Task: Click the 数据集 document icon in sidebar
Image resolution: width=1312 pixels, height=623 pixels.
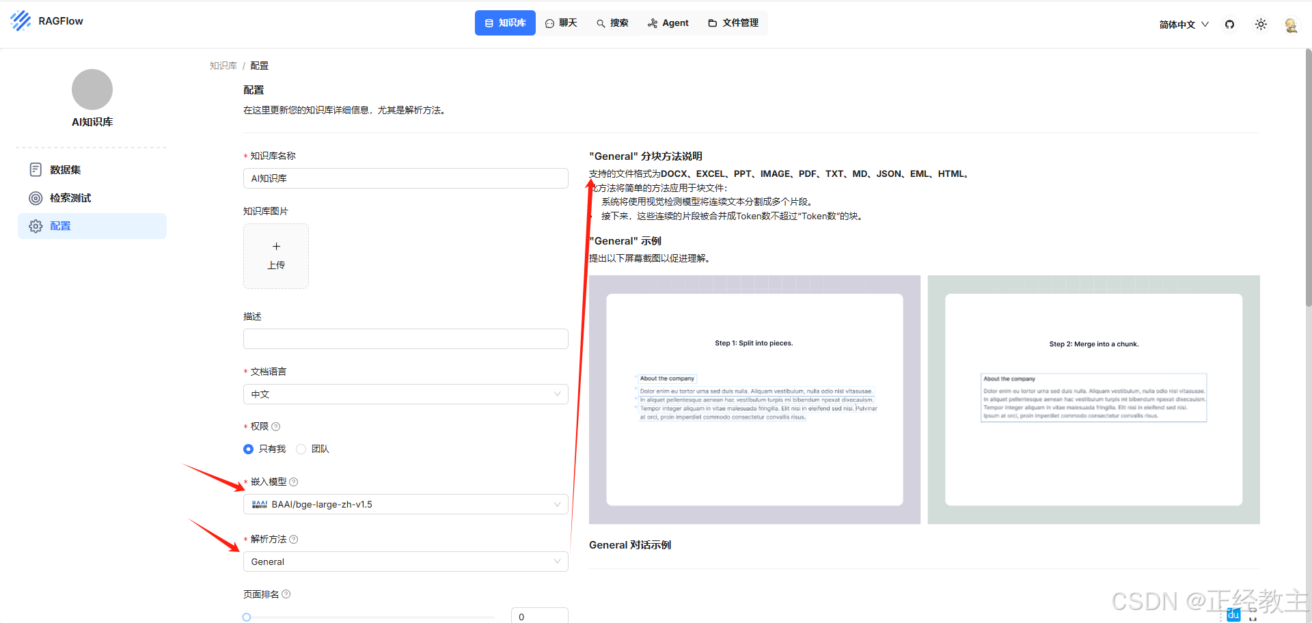Action: (x=36, y=169)
